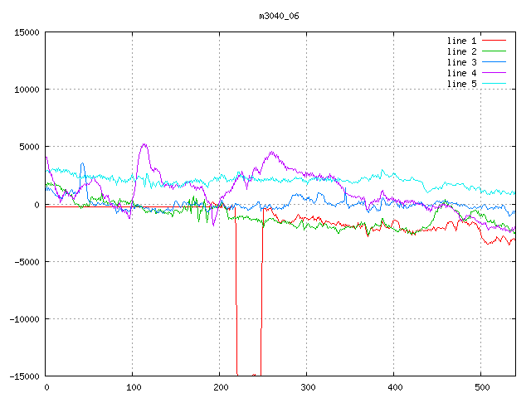Viewport: 531px width, 398px height.
Task: Select the blue line 3 legend sample
Action: coord(494,62)
